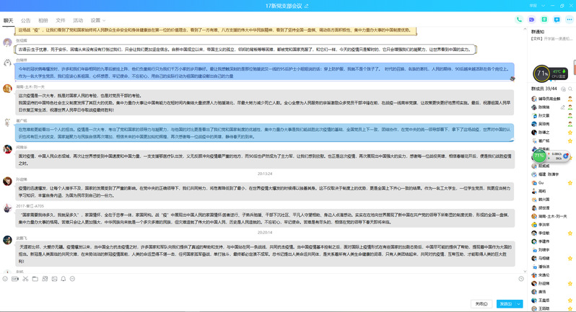The height and width of the screenshot is (312, 576).
Task: Switch to the 文件 tab
Action: (60, 21)
